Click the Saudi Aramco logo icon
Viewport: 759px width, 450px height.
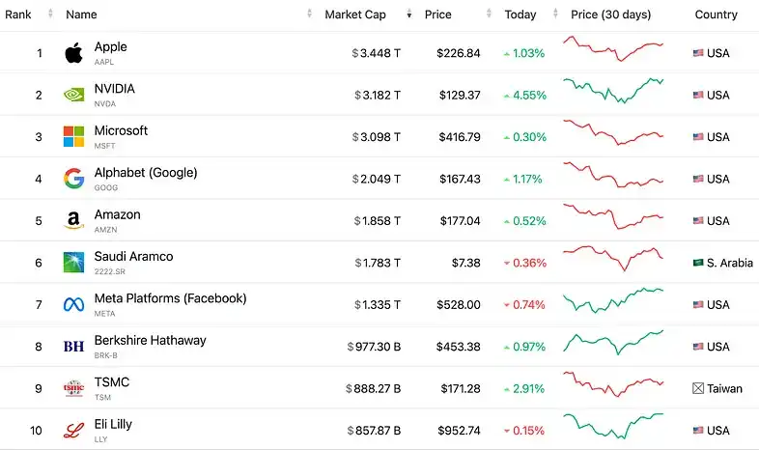click(73, 263)
